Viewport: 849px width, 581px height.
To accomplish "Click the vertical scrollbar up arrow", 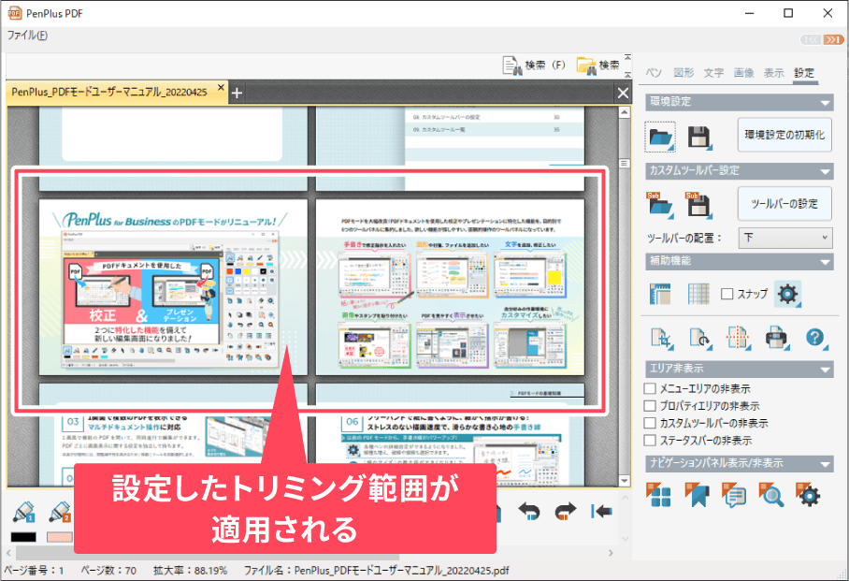I will pyautogui.click(x=625, y=112).
